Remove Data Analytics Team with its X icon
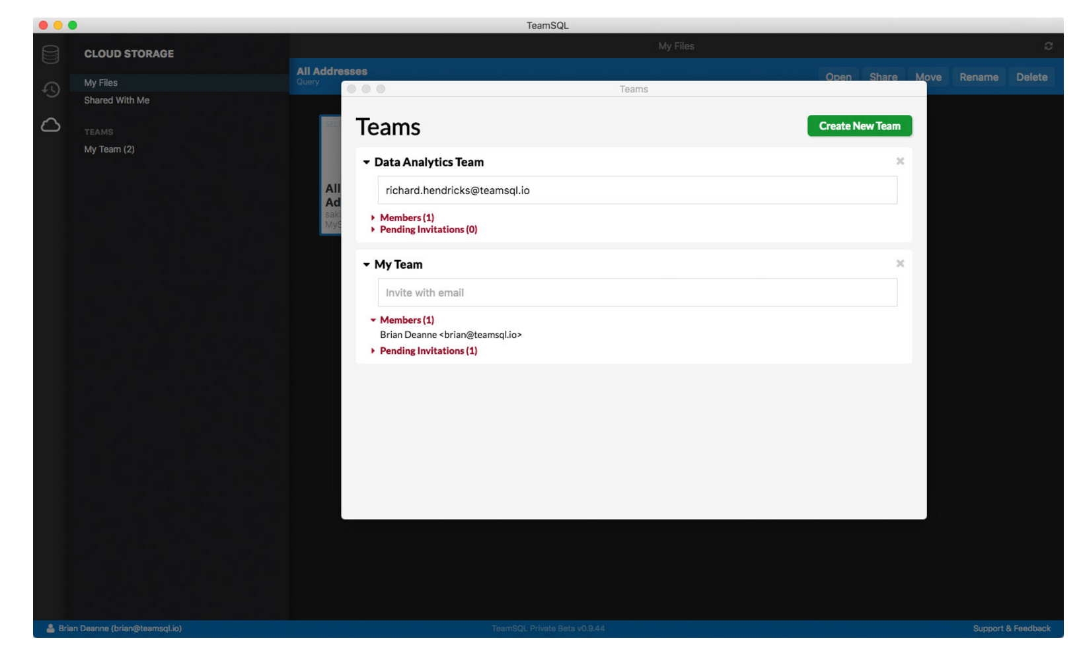1081x651 pixels. tap(900, 160)
